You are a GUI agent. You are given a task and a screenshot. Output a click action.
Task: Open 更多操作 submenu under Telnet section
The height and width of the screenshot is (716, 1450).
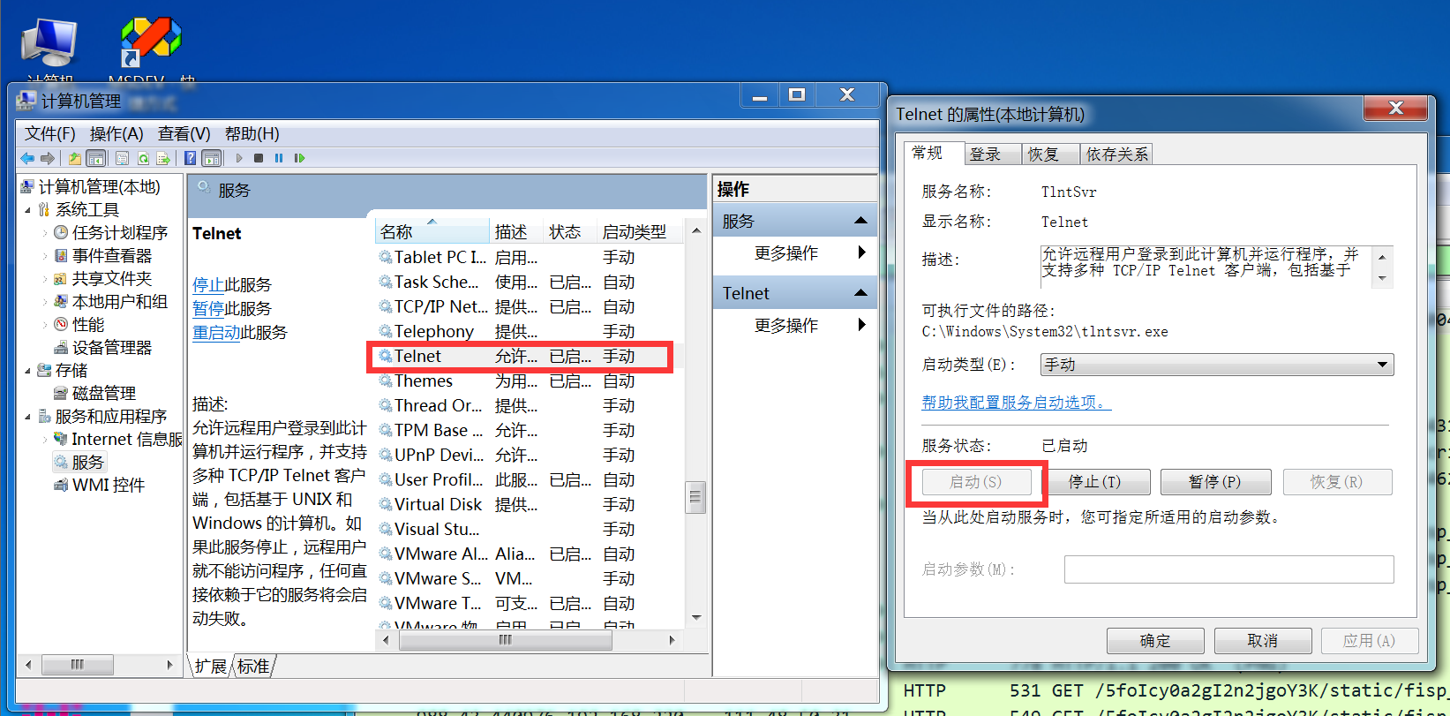click(795, 326)
